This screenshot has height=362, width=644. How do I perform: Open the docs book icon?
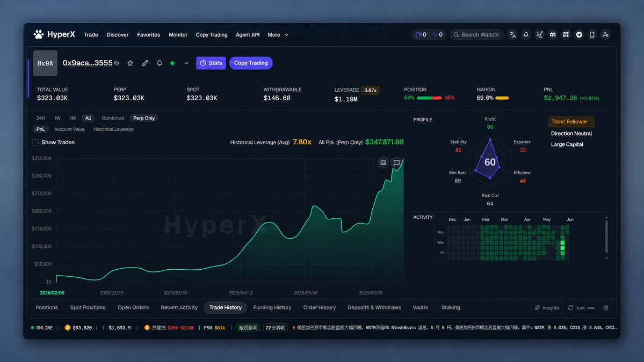pyautogui.click(x=566, y=35)
